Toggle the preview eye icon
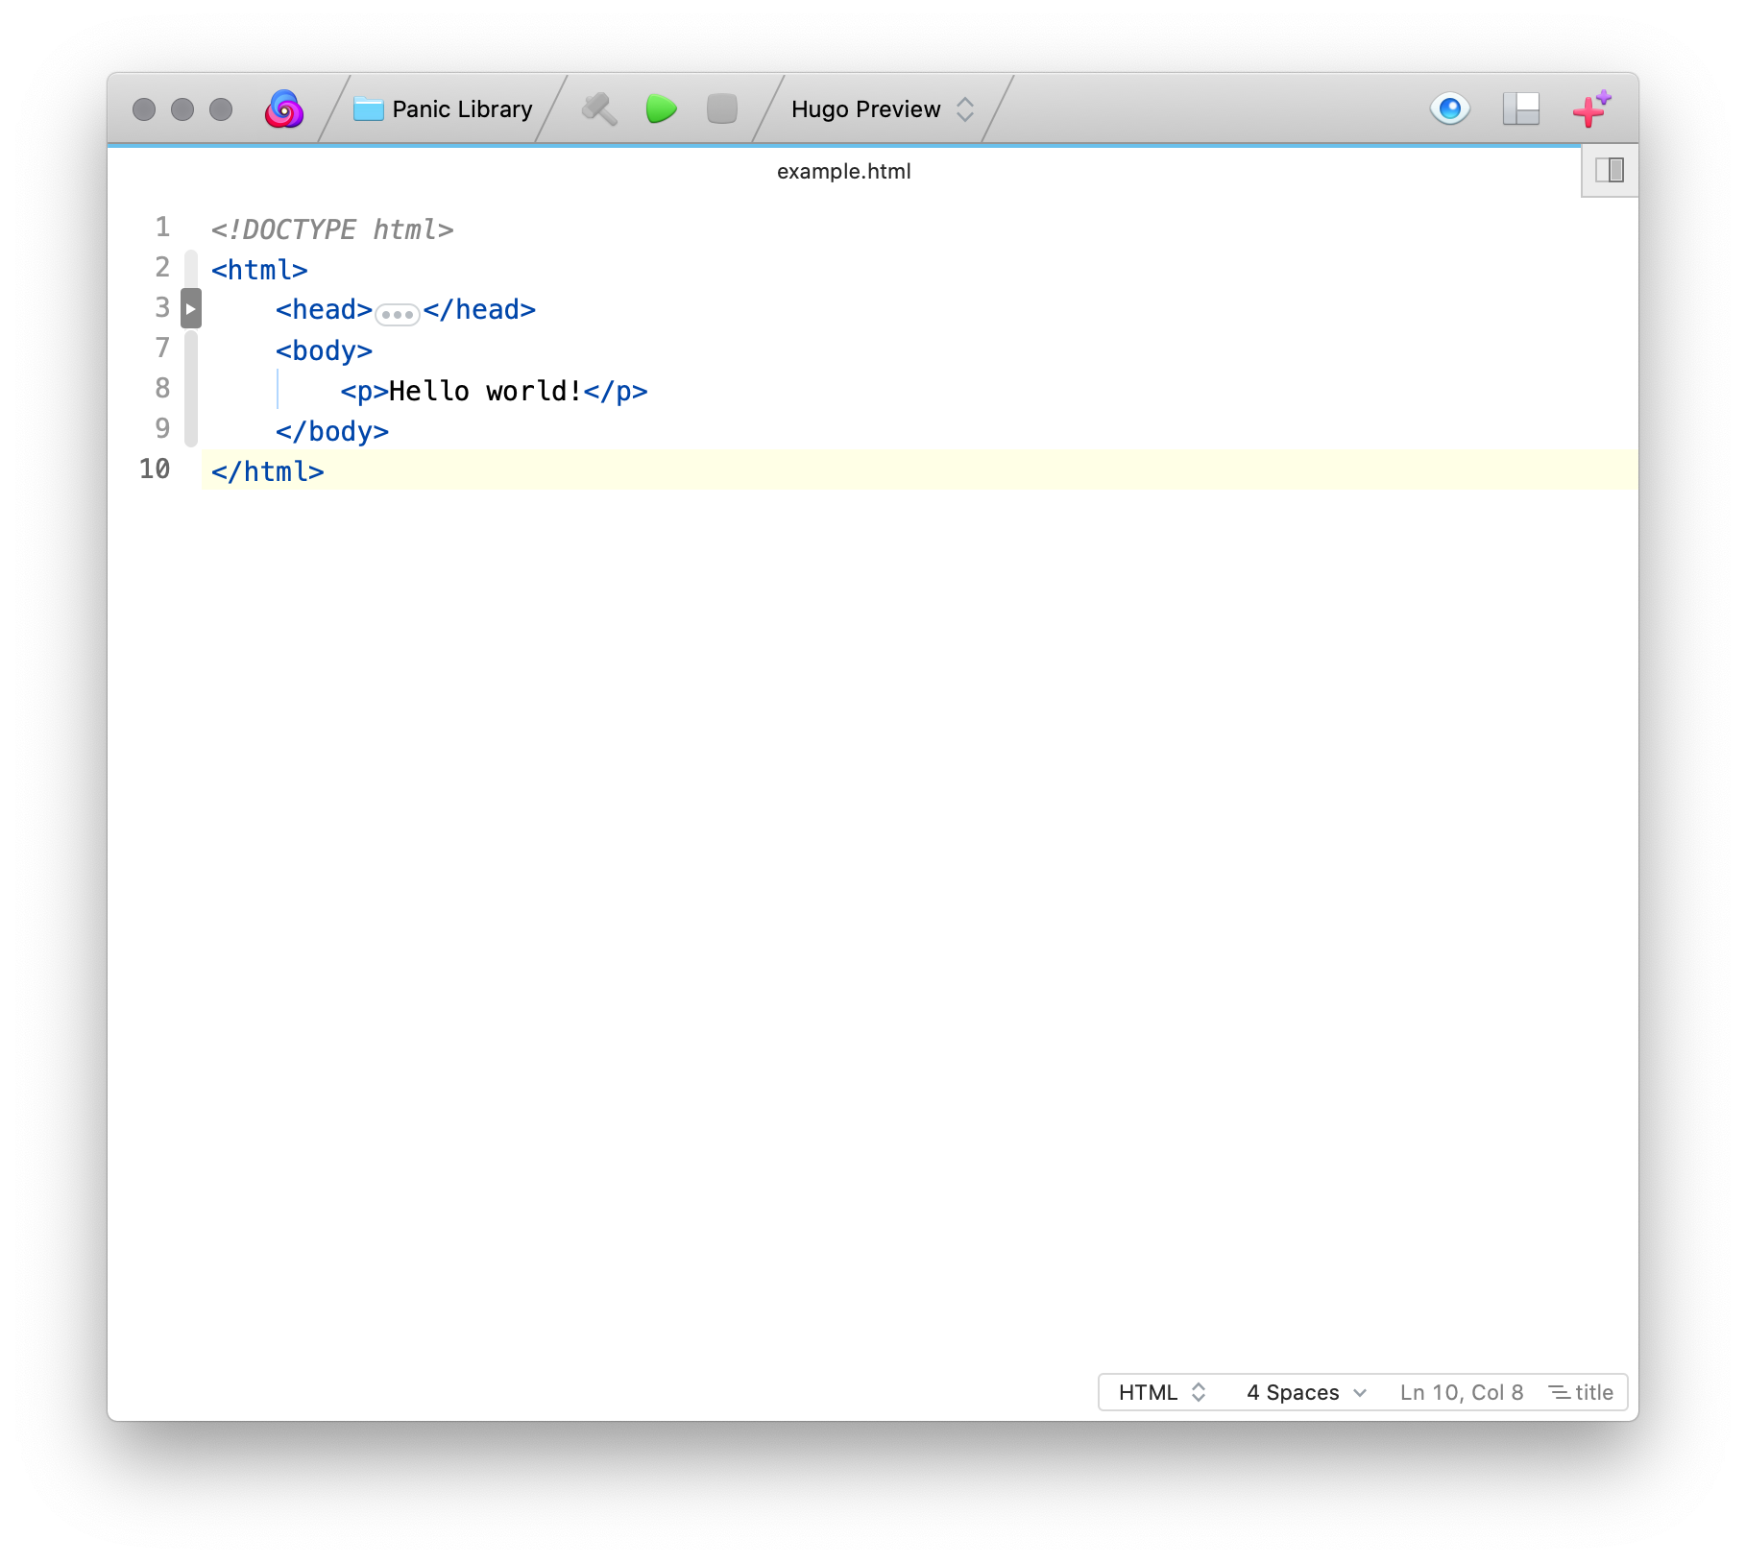Screen dimensions: 1746x1563 [1450, 109]
